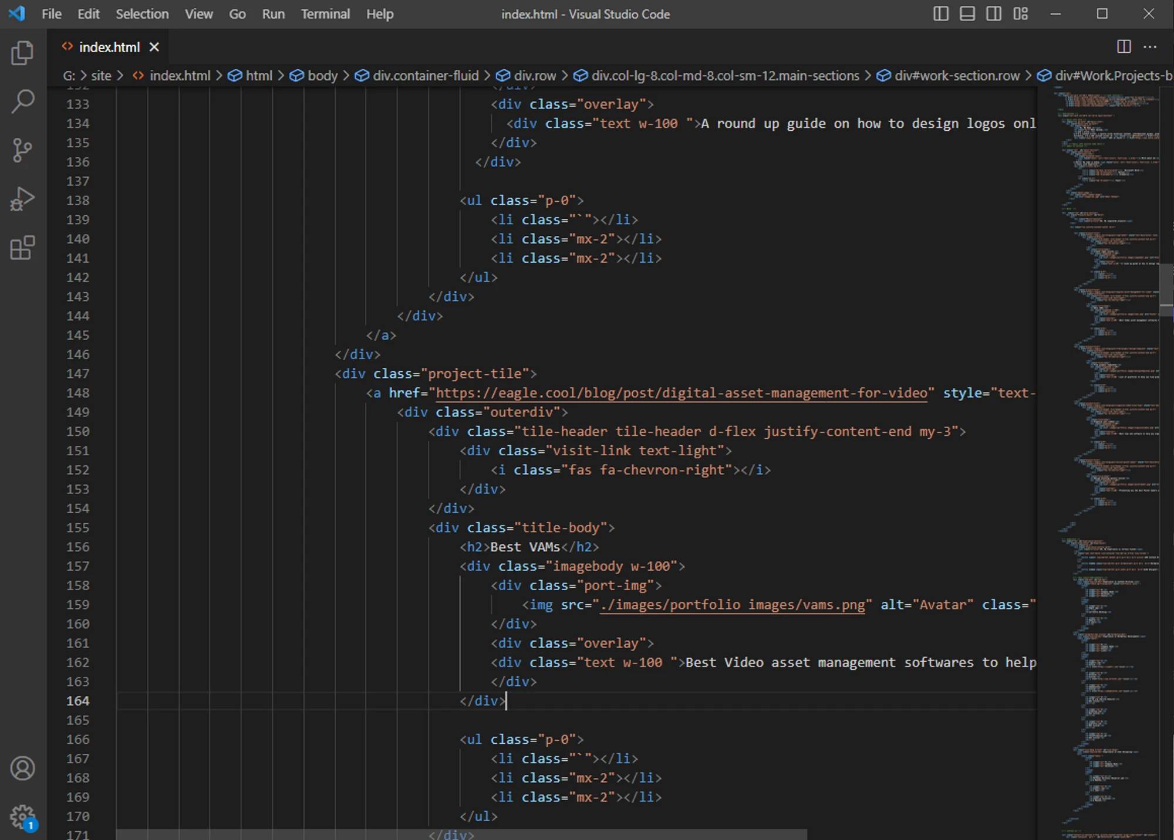
Task: Toggle the customize layout icon in title bar
Action: point(1020,13)
